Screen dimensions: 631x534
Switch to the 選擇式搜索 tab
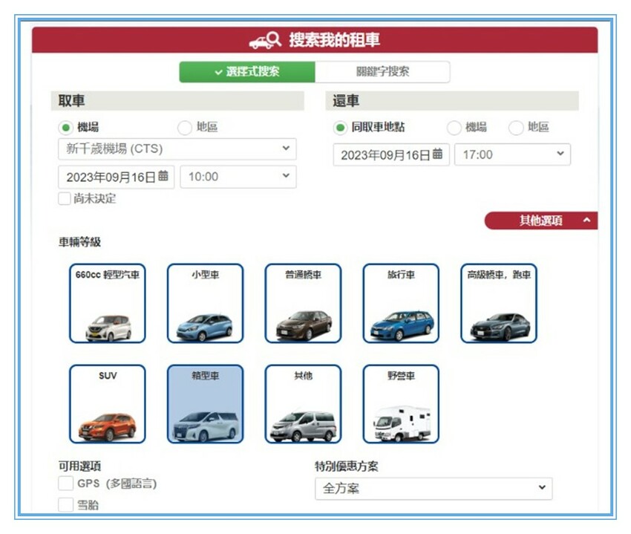[x=247, y=72]
